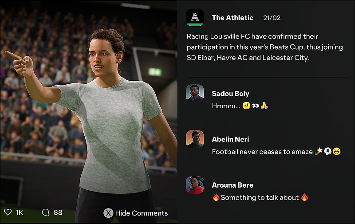Click the 'Football never ceases to amaze' comment

pos(276,151)
